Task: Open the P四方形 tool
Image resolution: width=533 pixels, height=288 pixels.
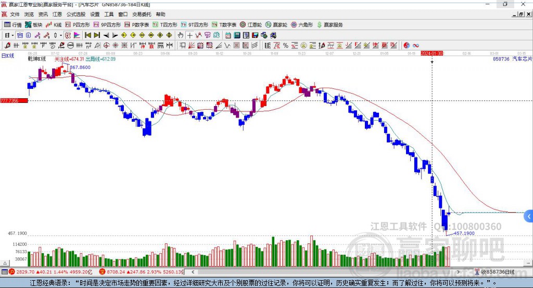Action: 78,25
